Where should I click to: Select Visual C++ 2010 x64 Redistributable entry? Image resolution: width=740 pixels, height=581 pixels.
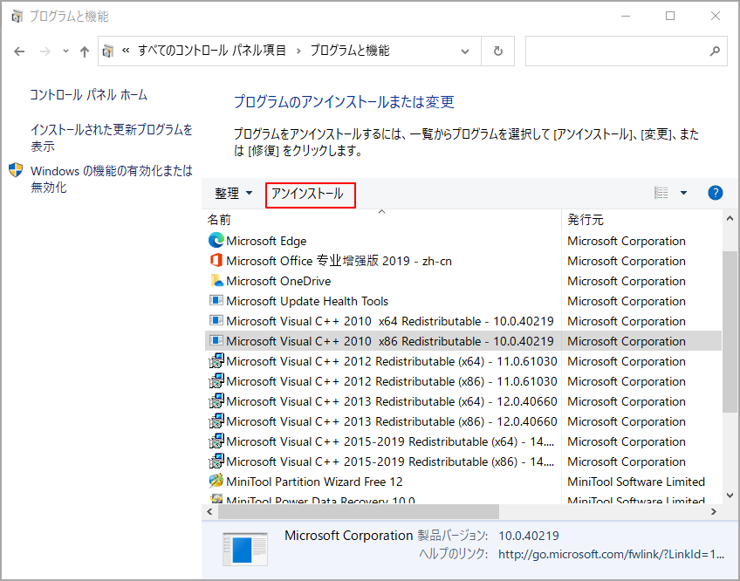coord(390,321)
